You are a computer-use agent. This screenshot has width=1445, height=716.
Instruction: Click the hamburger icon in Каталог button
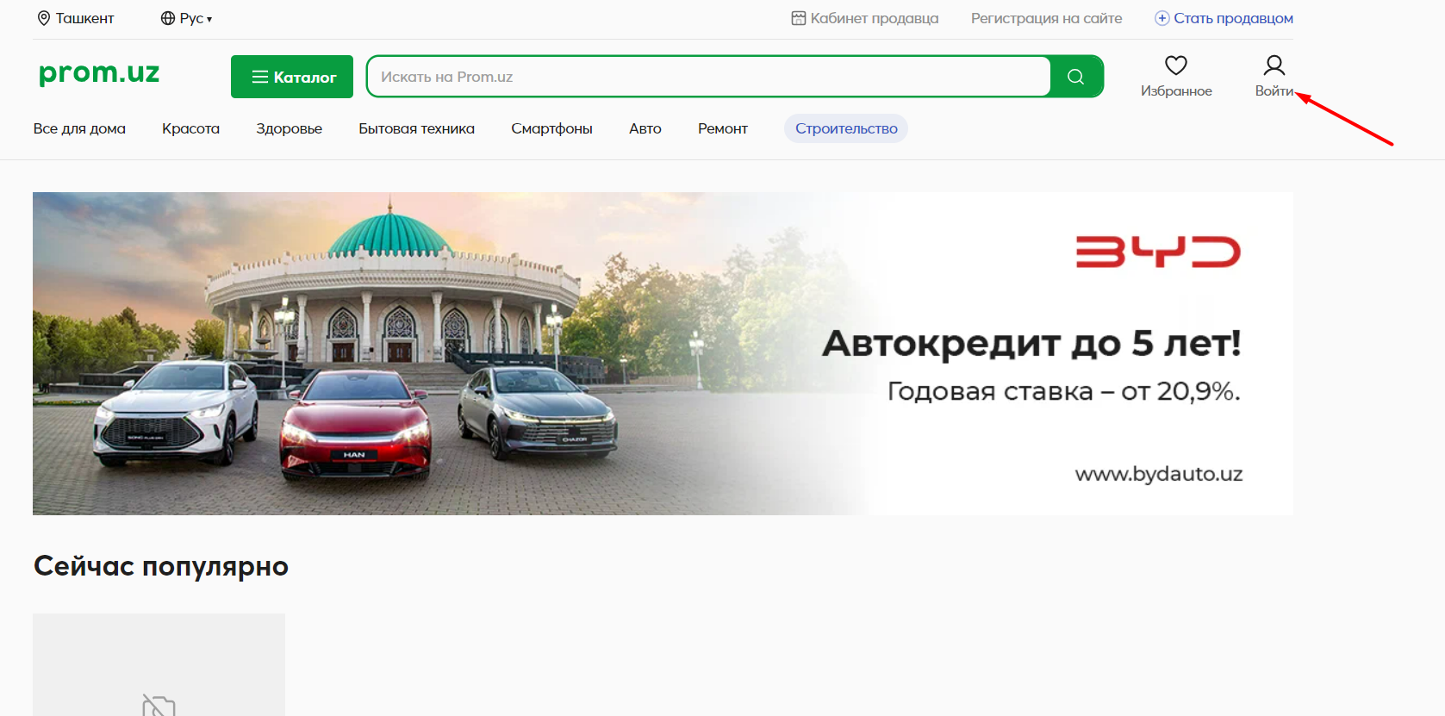pos(259,77)
